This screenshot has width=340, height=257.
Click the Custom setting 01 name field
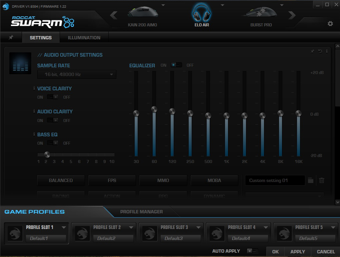(275, 180)
